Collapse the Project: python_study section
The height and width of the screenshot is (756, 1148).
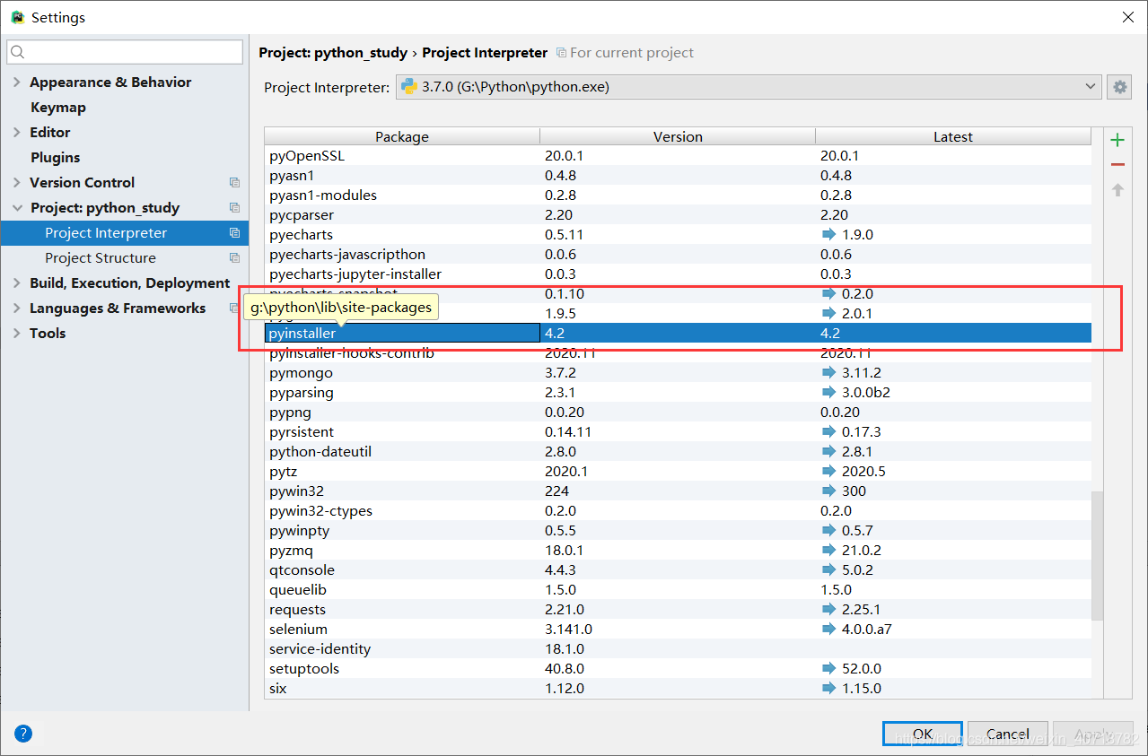click(x=17, y=208)
